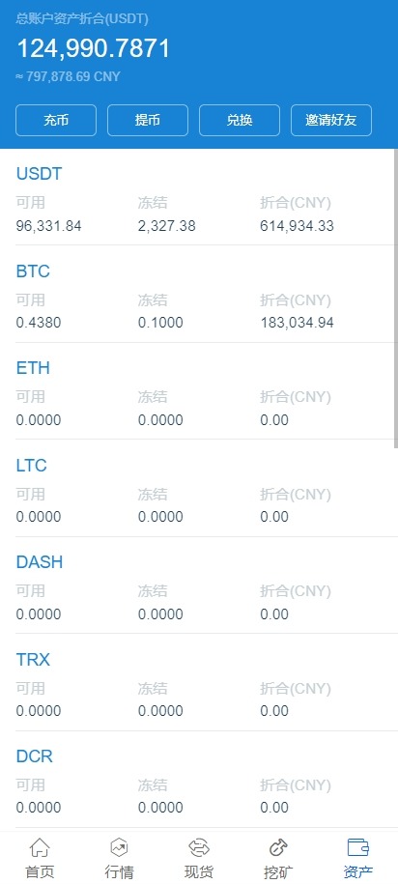The image size is (398, 884).
Task: Select the TRX asset heading
Action: click(x=33, y=660)
